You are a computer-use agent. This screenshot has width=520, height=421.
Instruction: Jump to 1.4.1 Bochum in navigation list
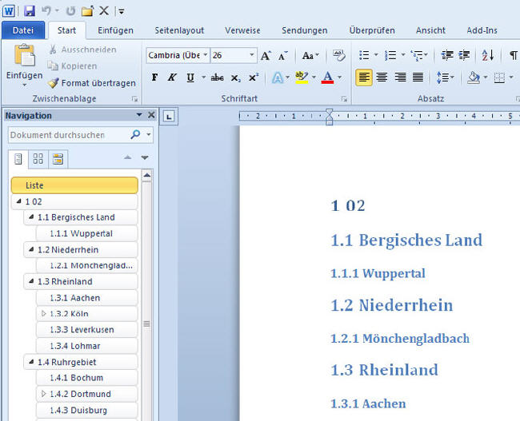pos(86,378)
